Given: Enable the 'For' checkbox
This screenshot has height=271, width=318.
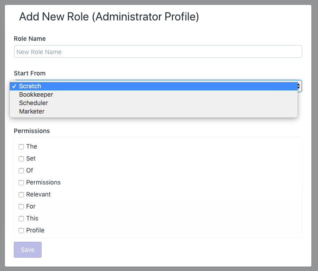Looking at the screenshot, I should pyautogui.click(x=21, y=207).
